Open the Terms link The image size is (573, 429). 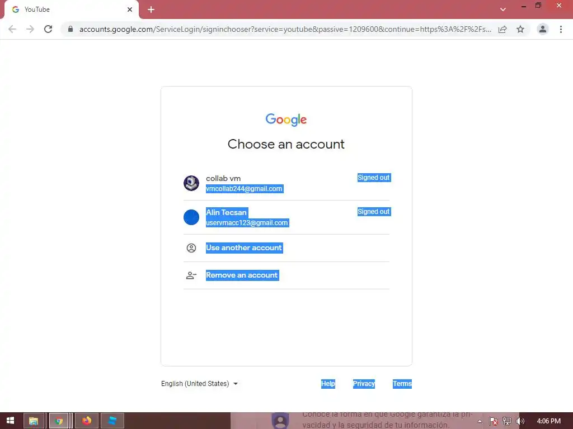coord(402,383)
